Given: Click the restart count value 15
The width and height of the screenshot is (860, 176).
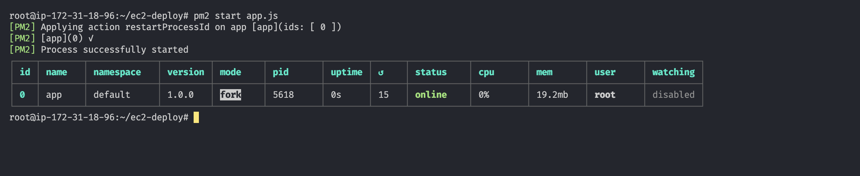Looking at the screenshot, I should coord(383,95).
